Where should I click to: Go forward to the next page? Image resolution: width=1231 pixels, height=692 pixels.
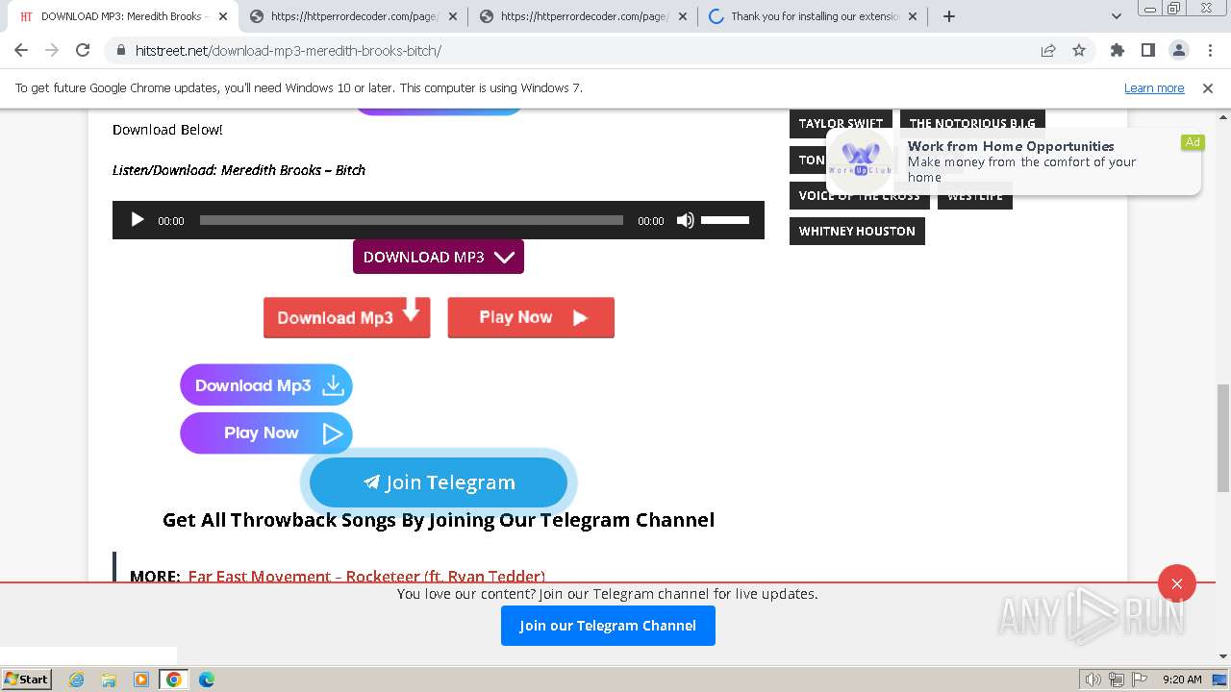click(52, 50)
